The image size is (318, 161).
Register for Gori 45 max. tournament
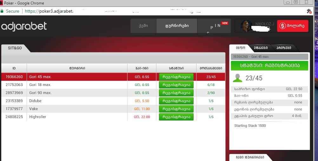click(176, 77)
